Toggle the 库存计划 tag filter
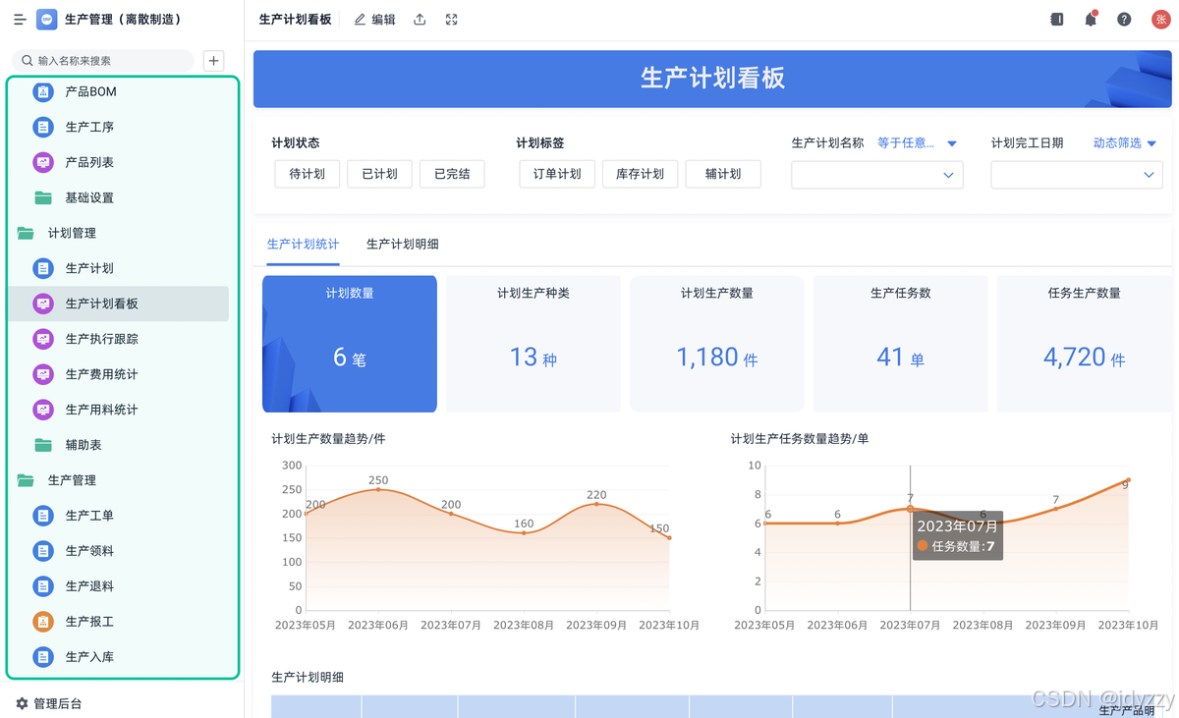 640,174
